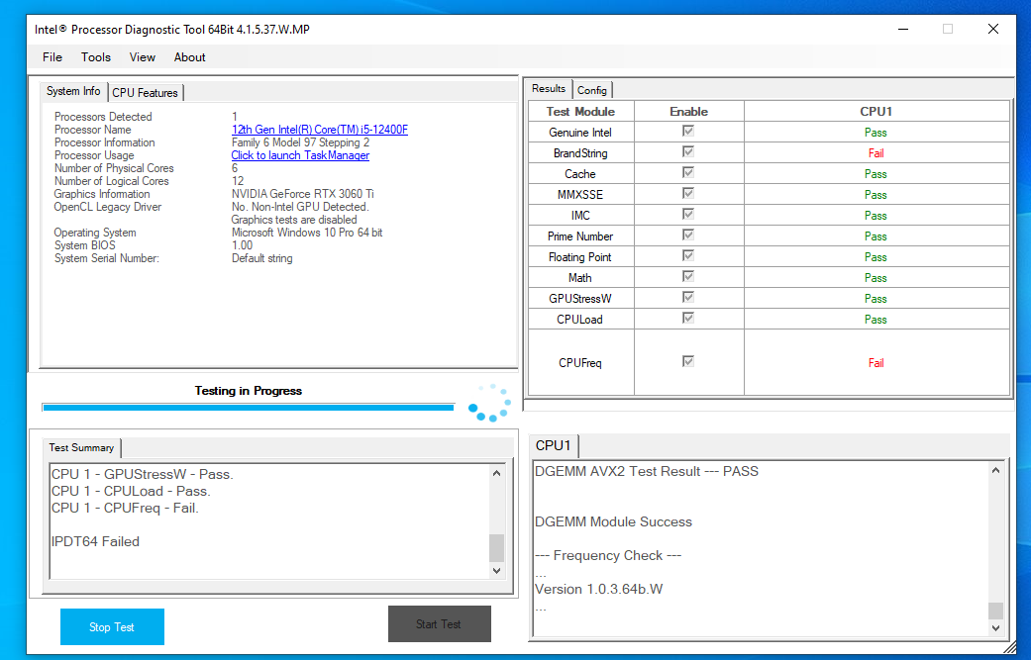Click 'CPU 1 - GPUStressW - Pass.' line
Image resolution: width=1031 pixels, height=660 pixels.
point(142,474)
